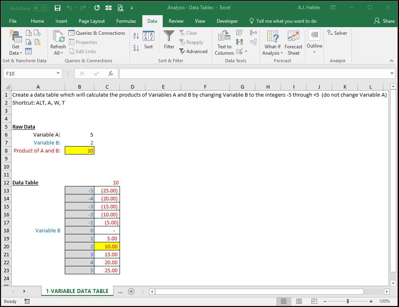This screenshot has width=399, height=307.
Task: Click Queries & Connections button
Action: 97,33
